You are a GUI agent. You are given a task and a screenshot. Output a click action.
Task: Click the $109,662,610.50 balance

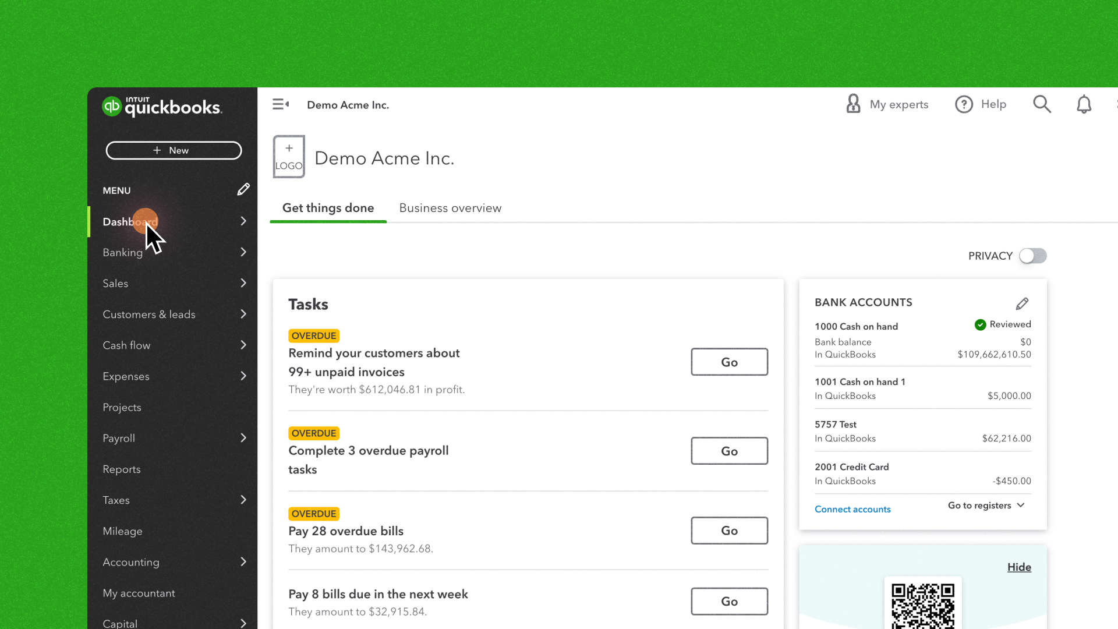pyautogui.click(x=994, y=354)
